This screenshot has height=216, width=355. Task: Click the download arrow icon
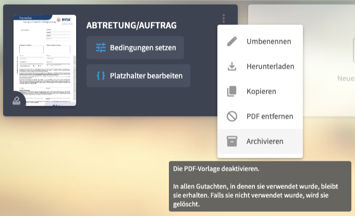pyautogui.click(x=232, y=67)
